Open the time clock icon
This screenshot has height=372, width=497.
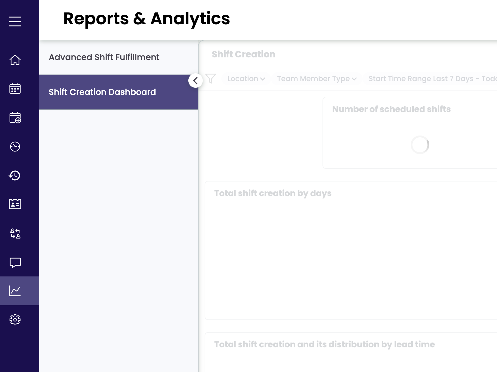click(x=15, y=147)
